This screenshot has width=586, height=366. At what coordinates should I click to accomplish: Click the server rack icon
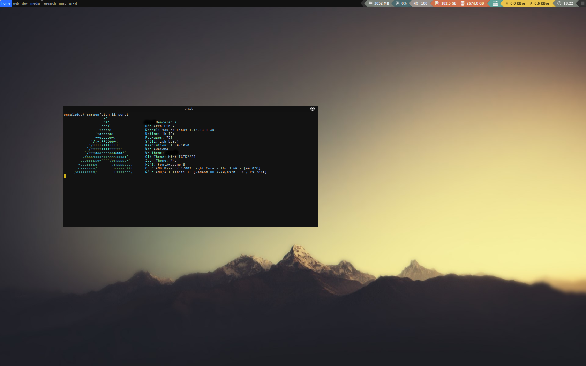click(495, 3)
